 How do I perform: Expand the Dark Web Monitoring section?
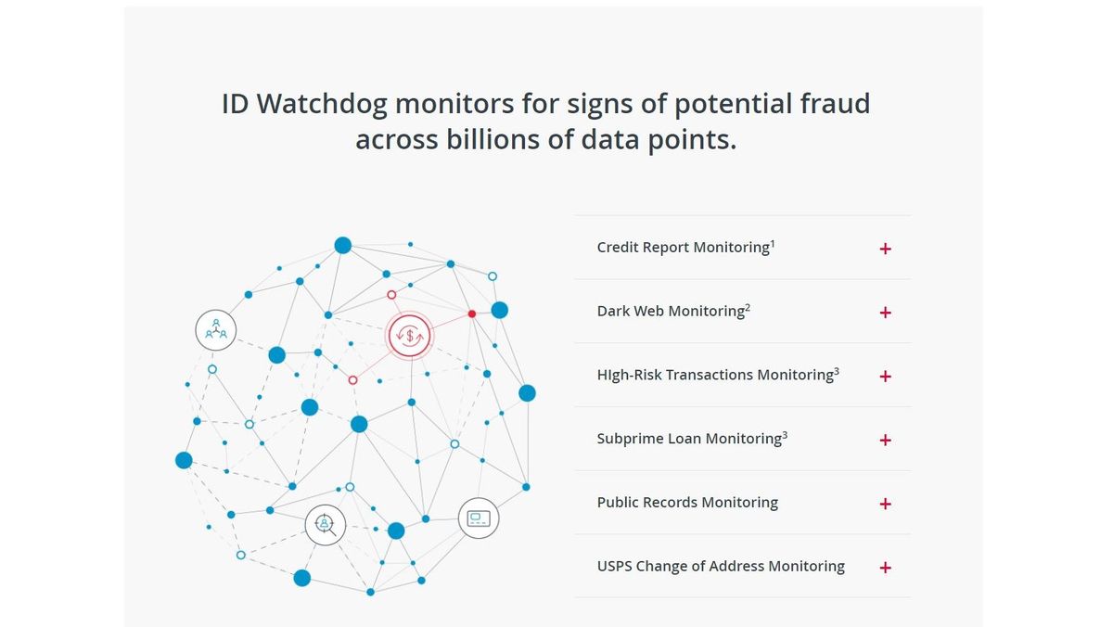(885, 313)
